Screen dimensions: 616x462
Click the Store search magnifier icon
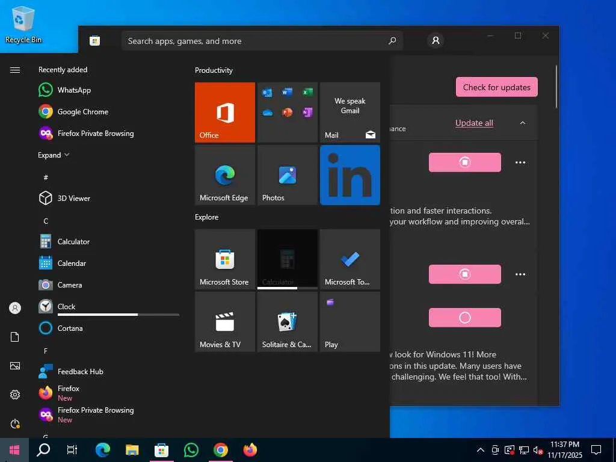392,41
